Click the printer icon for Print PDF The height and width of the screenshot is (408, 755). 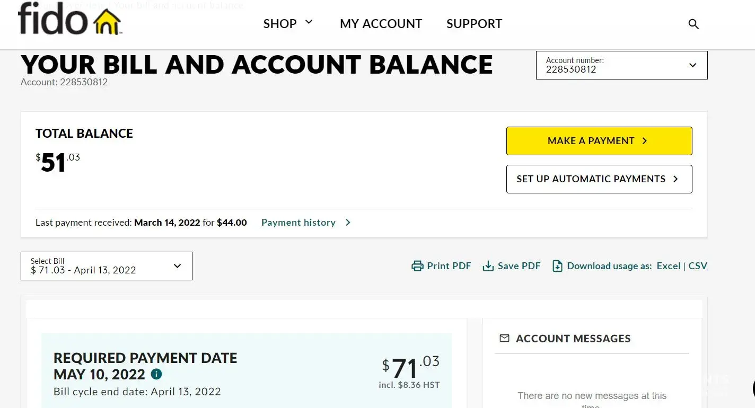coord(417,266)
